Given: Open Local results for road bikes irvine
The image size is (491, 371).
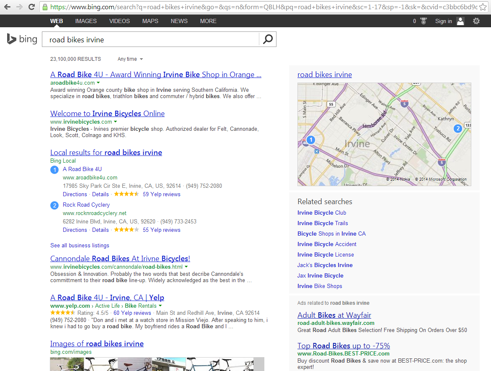Looking at the screenshot, I should coord(106,153).
